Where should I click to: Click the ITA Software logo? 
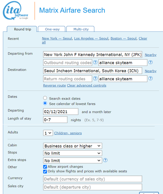point(16,11)
